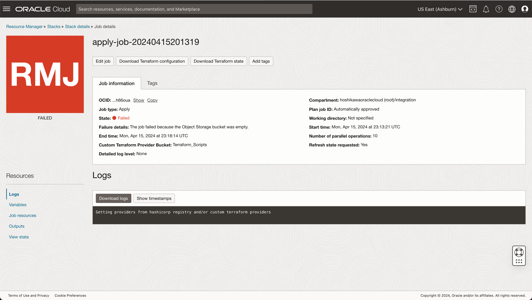Go to Stacks breadcrumb link
Viewport: 532px width, 300px height.
(x=54, y=26)
